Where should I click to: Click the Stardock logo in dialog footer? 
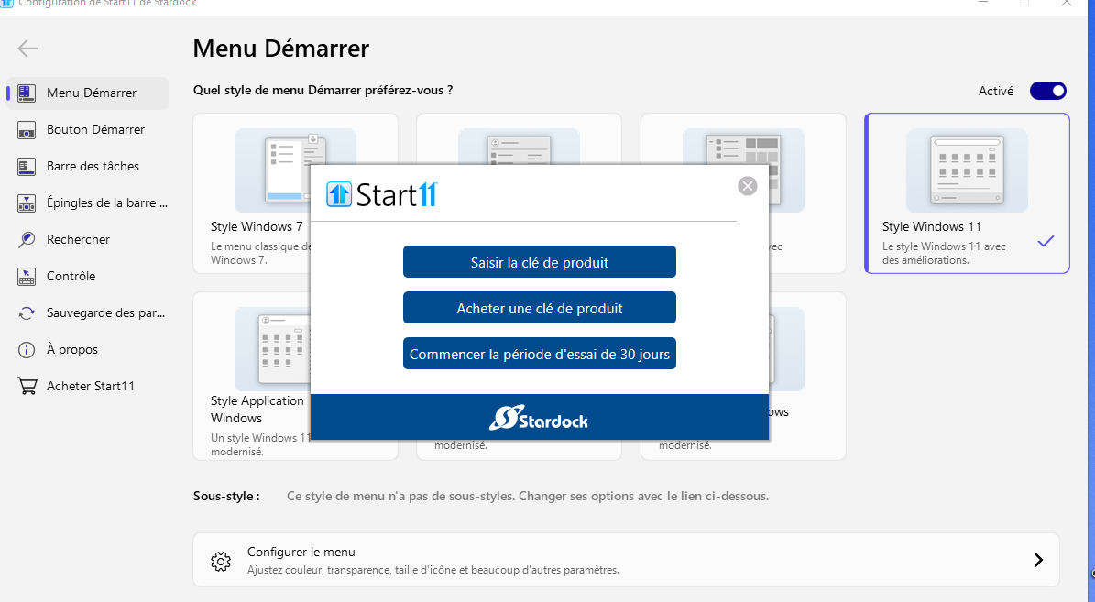[x=539, y=418]
